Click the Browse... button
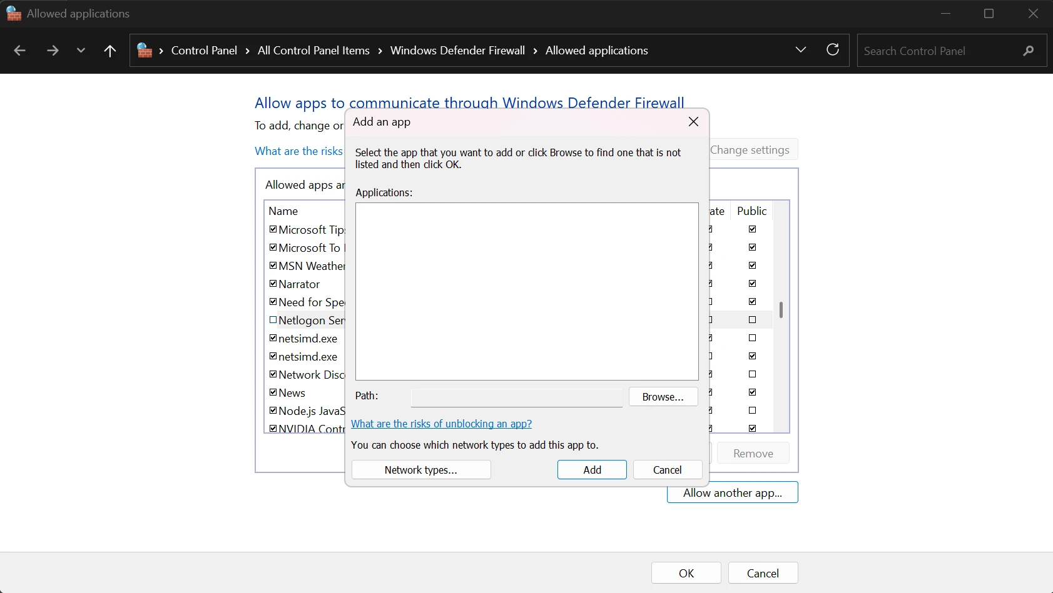This screenshot has width=1053, height=593. click(x=663, y=397)
